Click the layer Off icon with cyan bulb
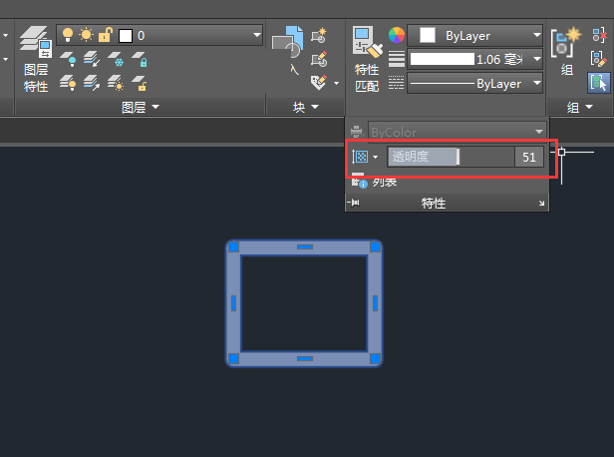614x457 pixels. point(68,59)
